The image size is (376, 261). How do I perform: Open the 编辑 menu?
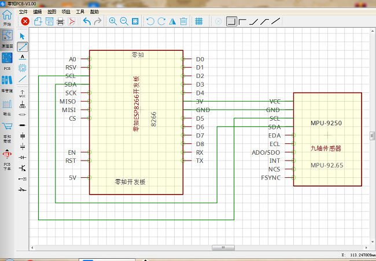(38, 12)
